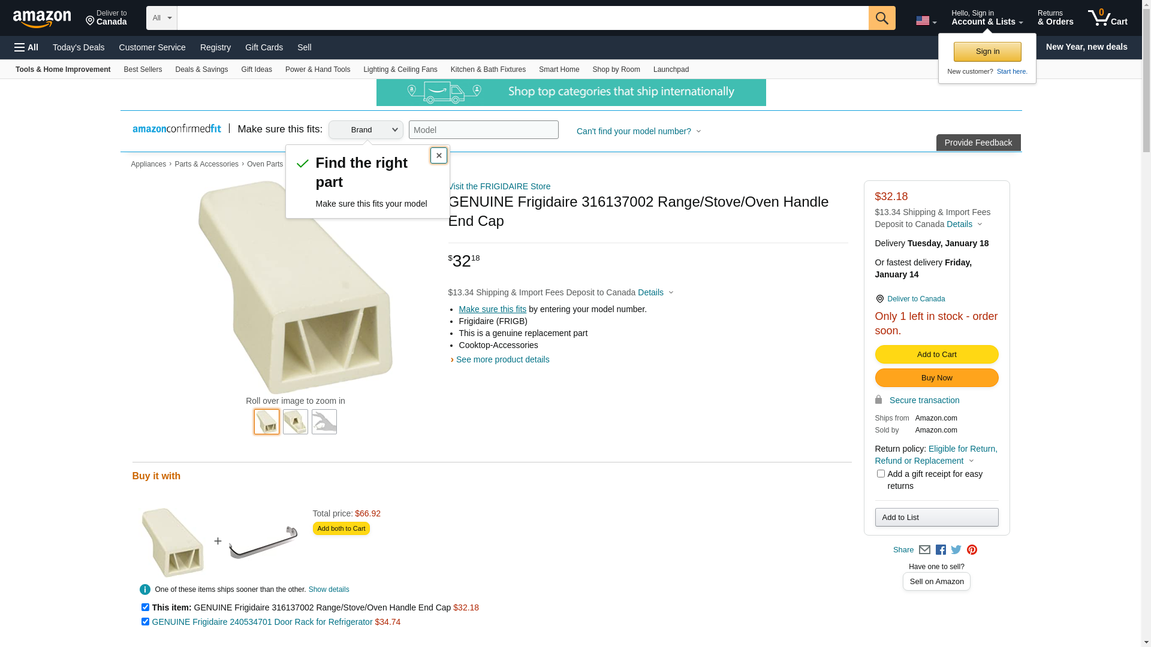Screen dimensions: 1151x647
Task: Expand the Add to List dropdown
Action: tap(936, 518)
